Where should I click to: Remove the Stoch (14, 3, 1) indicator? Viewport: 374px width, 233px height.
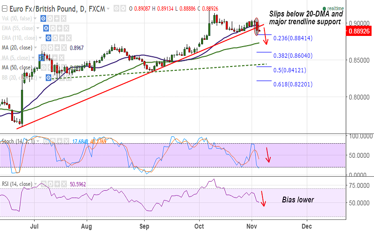66,141
